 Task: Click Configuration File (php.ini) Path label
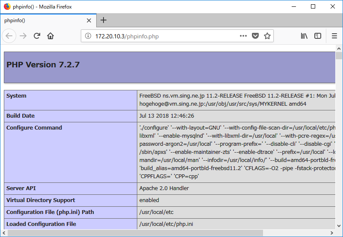point(50,212)
